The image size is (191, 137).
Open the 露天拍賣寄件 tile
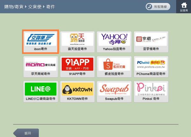[x=77, y=42]
